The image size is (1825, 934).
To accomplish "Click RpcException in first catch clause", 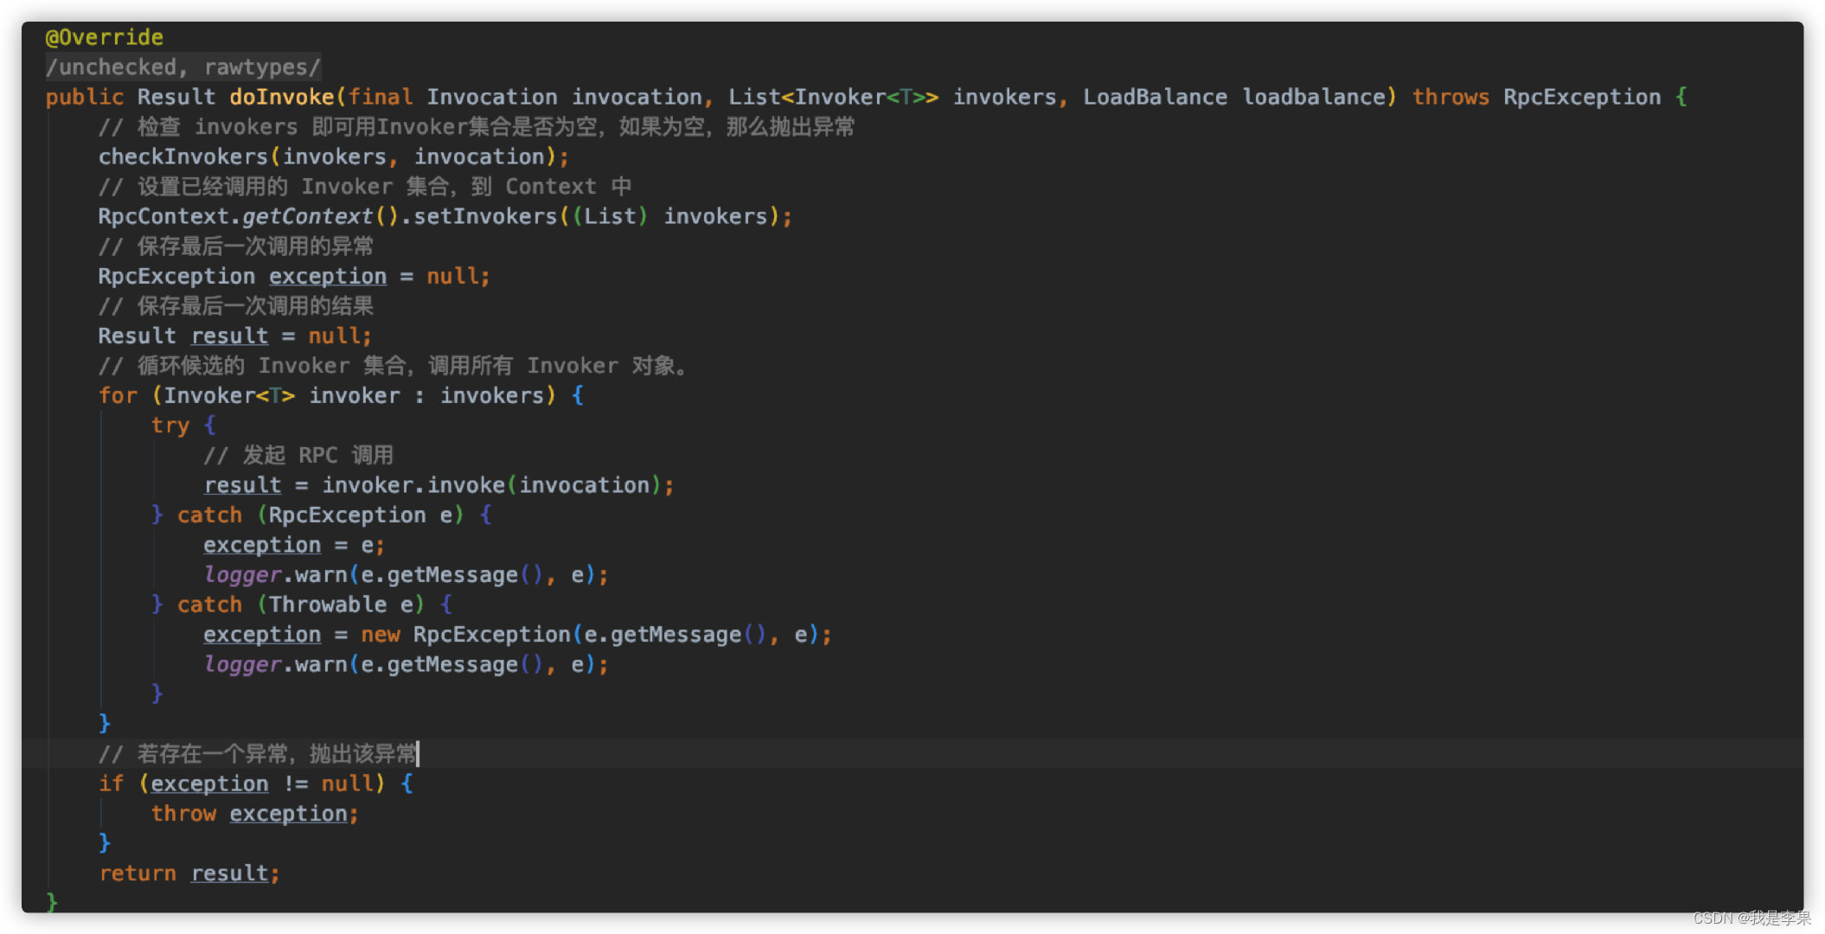I will (x=347, y=515).
